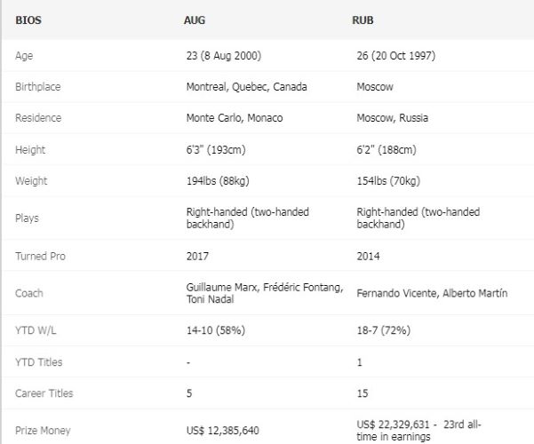Click the Height row label
The height and width of the screenshot is (444, 534).
click(30, 150)
